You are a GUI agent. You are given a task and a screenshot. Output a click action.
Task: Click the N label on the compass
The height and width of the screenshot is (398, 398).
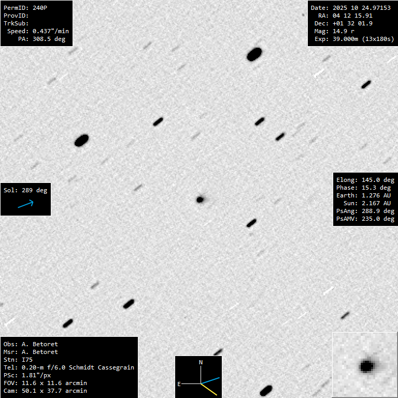click(201, 362)
